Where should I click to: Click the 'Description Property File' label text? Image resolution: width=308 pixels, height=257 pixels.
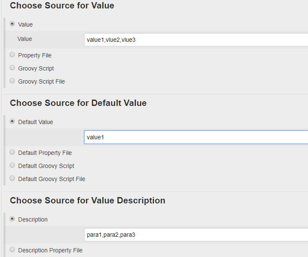(x=50, y=250)
